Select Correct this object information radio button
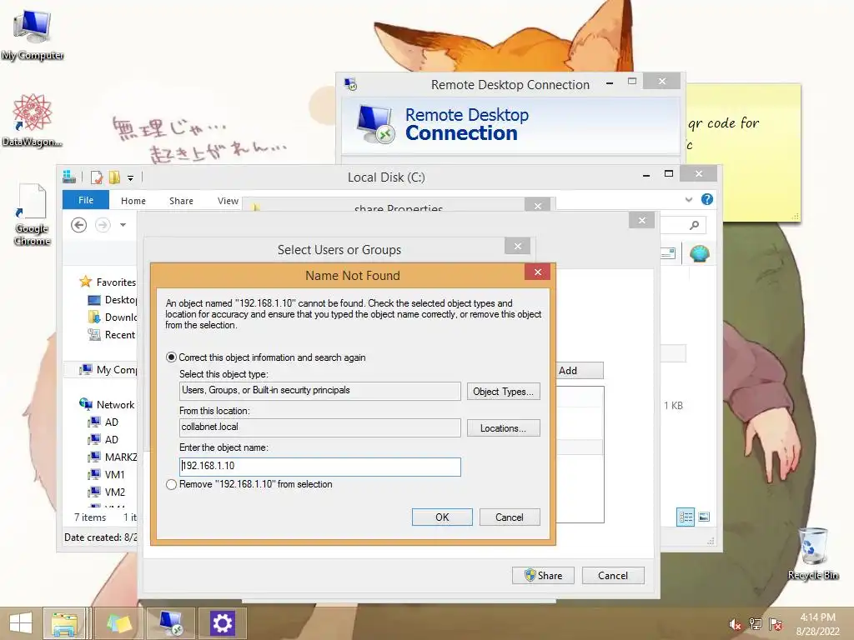Image resolution: width=854 pixels, height=640 pixels. pyautogui.click(x=171, y=357)
